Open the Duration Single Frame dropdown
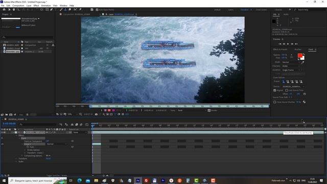 291,70
